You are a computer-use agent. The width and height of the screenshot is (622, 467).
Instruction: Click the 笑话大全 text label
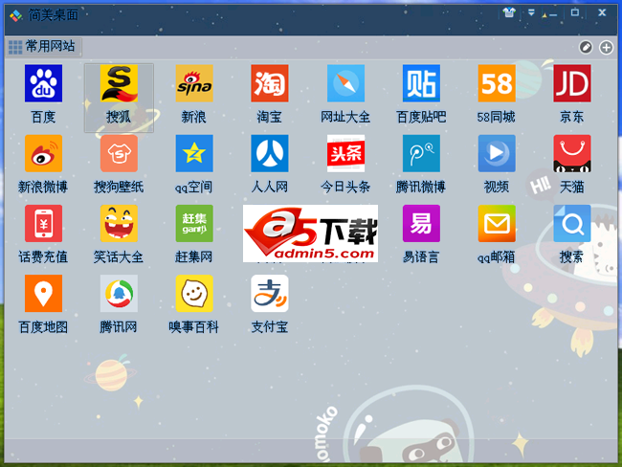(x=119, y=257)
